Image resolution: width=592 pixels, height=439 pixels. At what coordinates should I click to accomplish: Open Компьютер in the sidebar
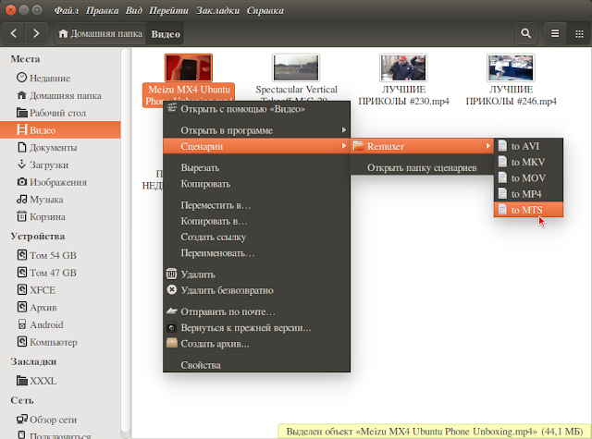60,342
